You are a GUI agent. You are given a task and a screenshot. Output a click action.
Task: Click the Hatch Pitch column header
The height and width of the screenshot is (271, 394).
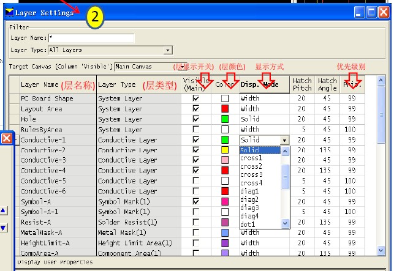tap(302, 84)
